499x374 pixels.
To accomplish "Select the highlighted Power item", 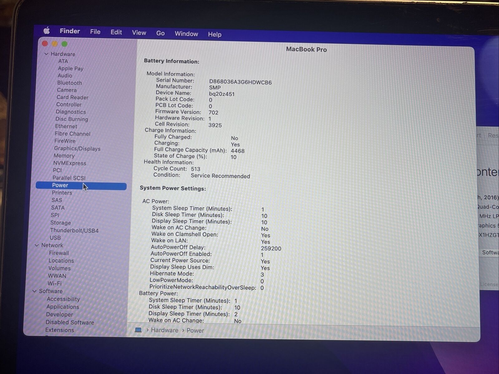I will point(81,186).
